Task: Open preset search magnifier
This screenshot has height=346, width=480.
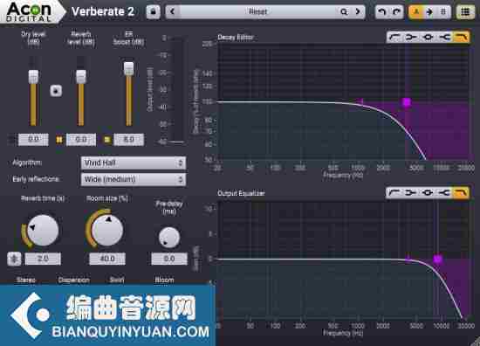Action: 344,11
